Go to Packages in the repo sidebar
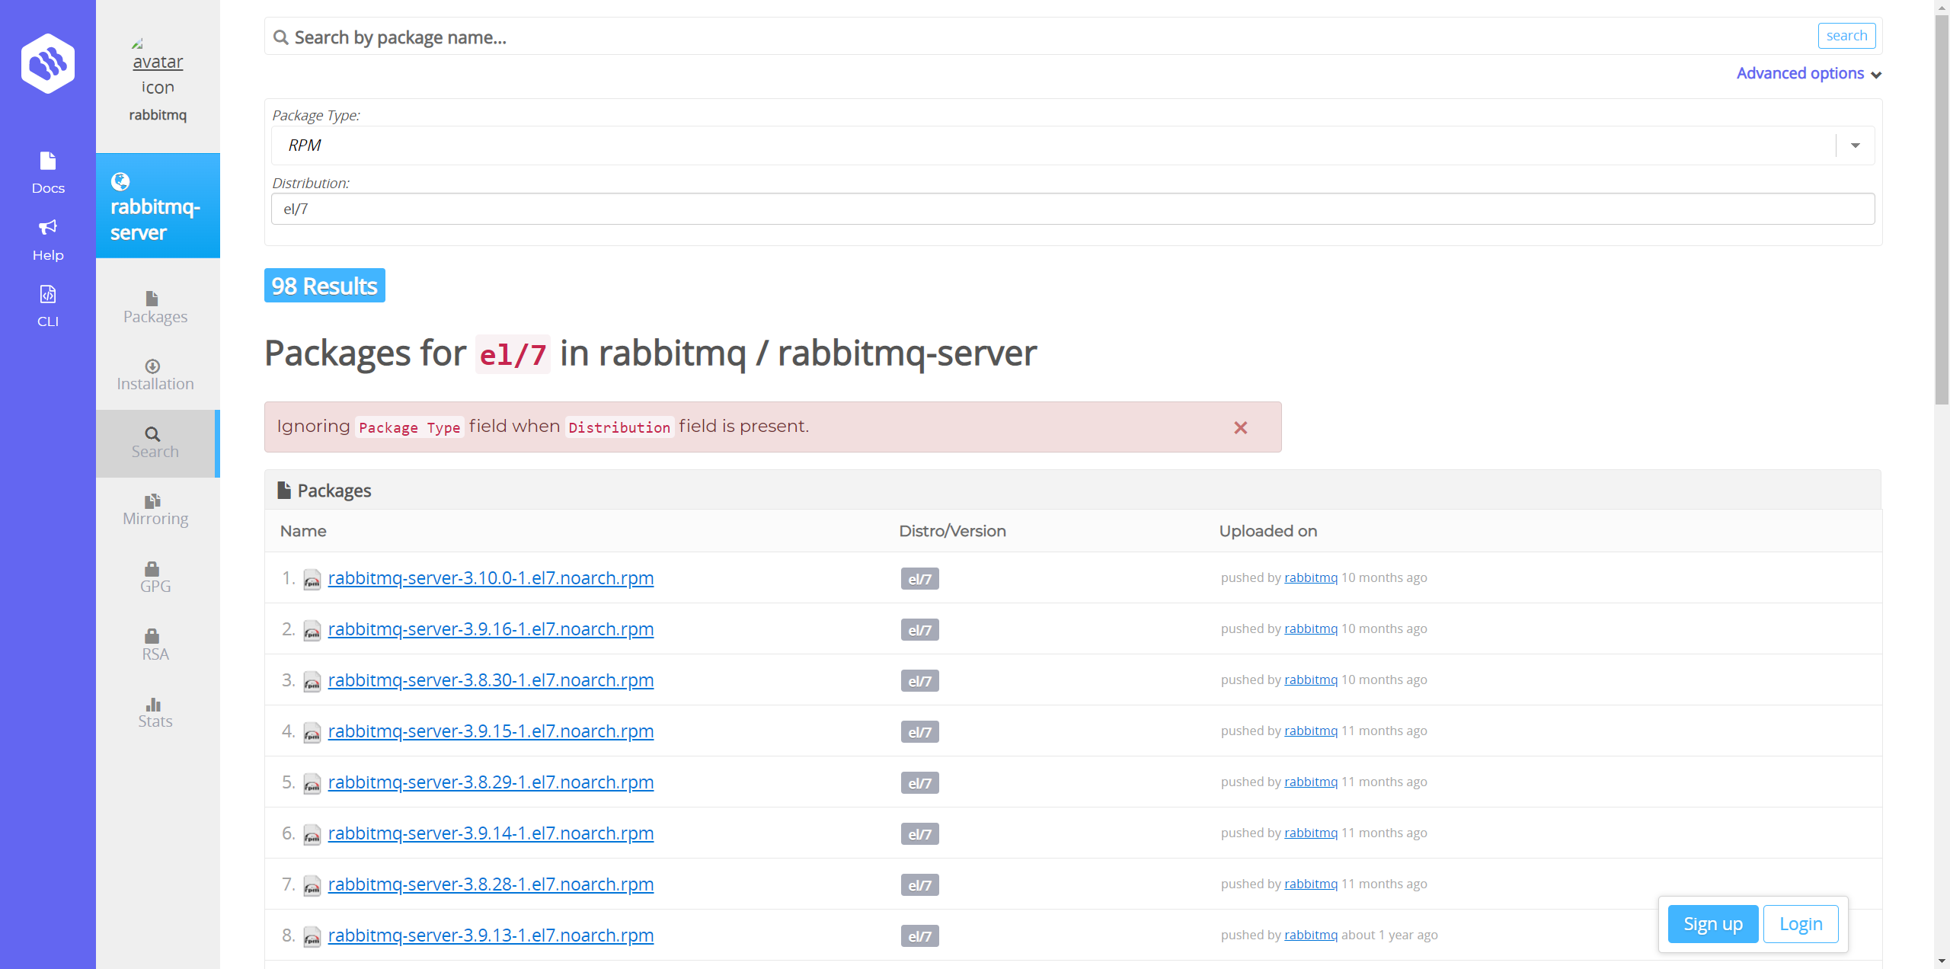 (x=155, y=308)
